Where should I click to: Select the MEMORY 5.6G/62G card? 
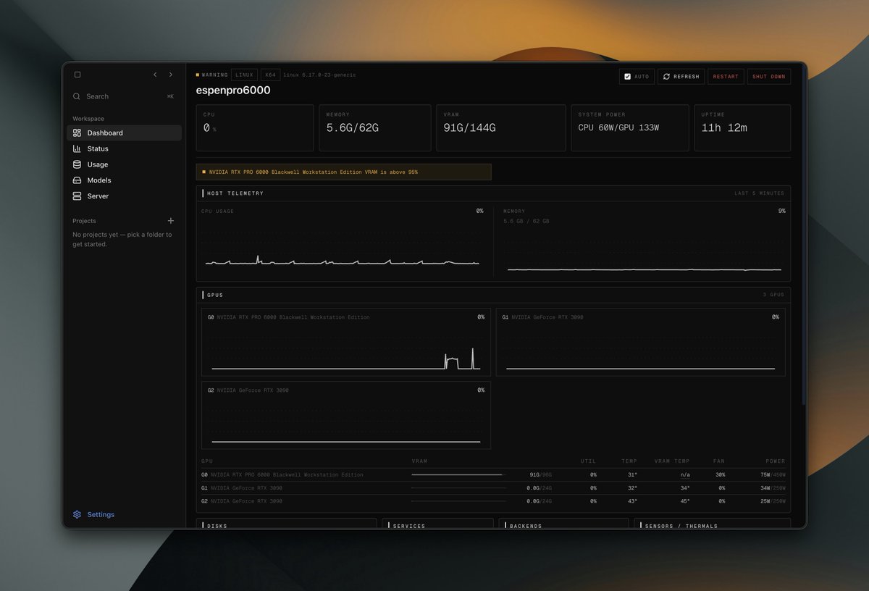coord(375,127)
